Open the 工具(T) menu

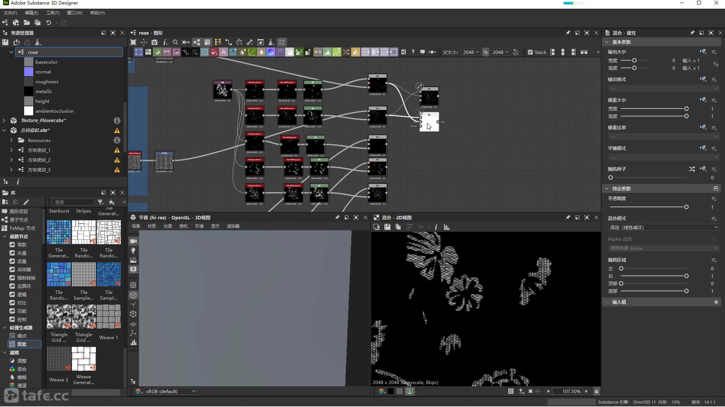[x=52, y=13]
